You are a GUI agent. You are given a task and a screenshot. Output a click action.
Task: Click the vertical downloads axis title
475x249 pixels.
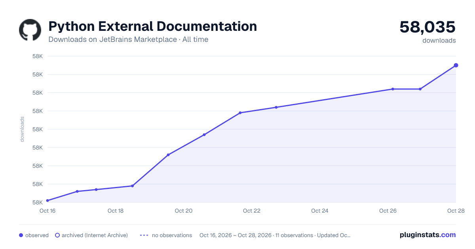point(22,129)
